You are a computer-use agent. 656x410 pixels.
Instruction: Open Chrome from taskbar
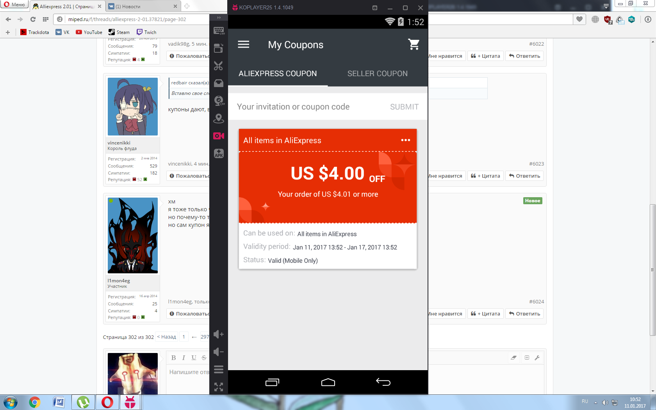tap(35, 402)
